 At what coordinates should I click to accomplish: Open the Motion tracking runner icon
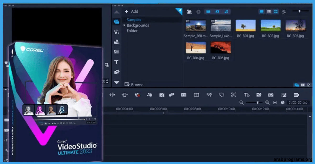pyautogui.click(x=209, y=95)
